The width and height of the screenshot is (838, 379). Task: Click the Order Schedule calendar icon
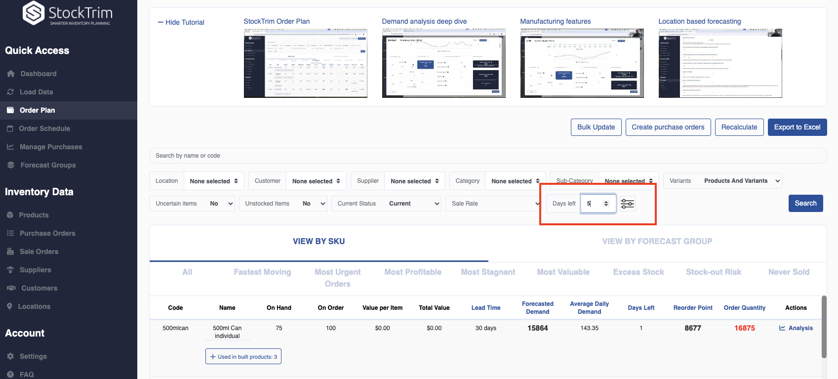(x=10, y=128)
